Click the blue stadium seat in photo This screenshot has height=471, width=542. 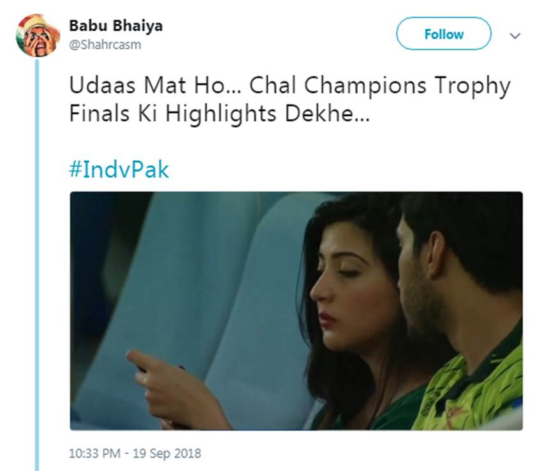(191, 268)
